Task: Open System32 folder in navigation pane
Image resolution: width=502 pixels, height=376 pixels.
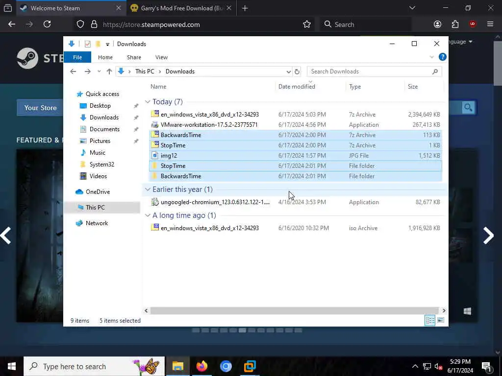Action: (x=101, y=164)
